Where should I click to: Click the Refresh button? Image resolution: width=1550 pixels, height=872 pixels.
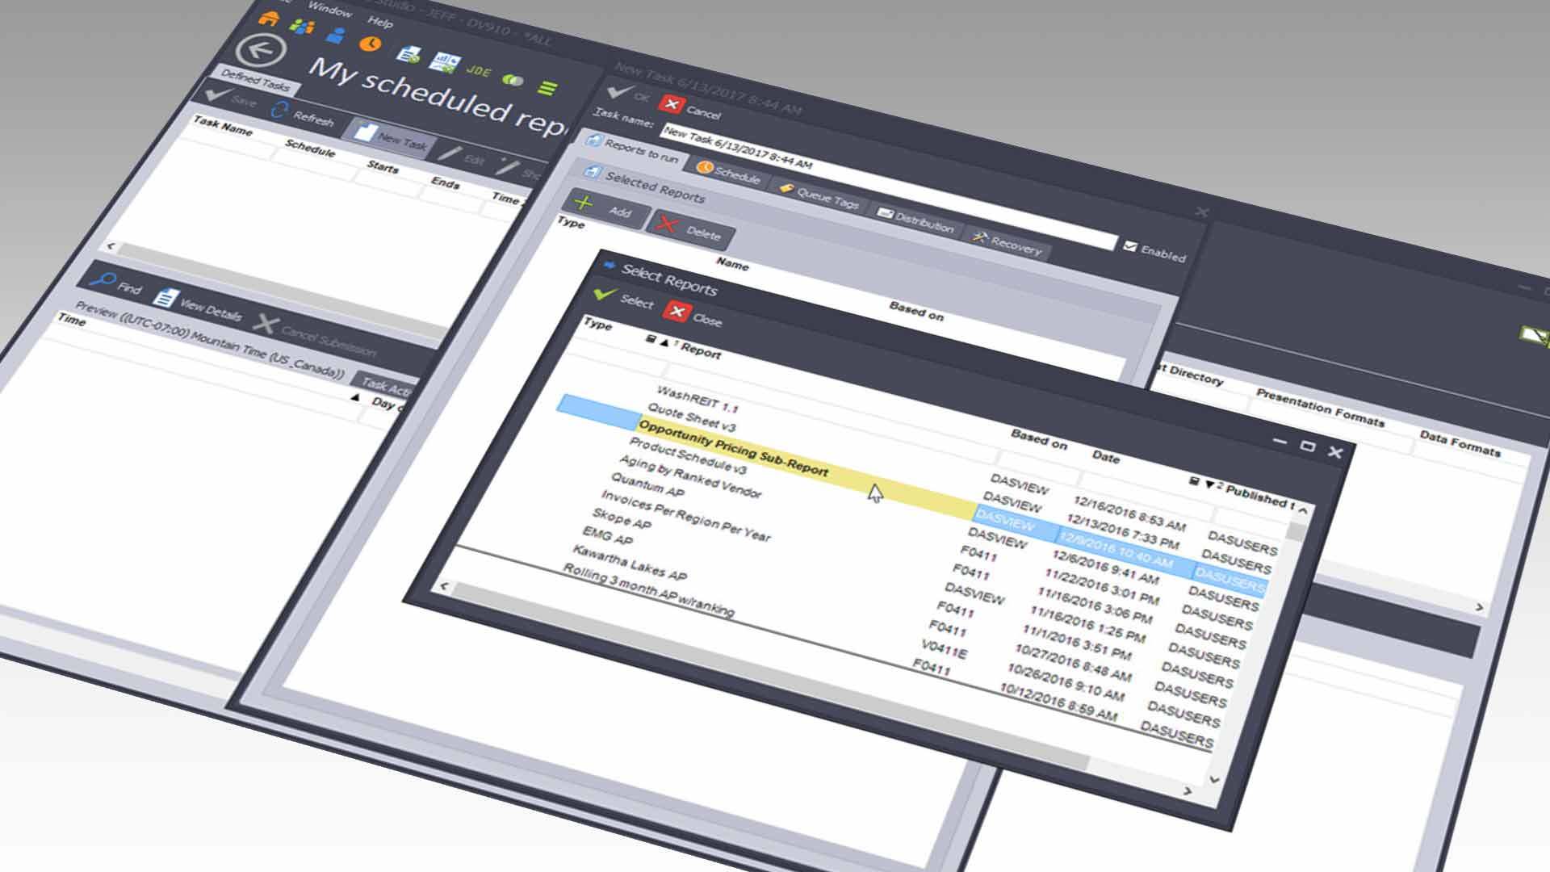point(302,115)
